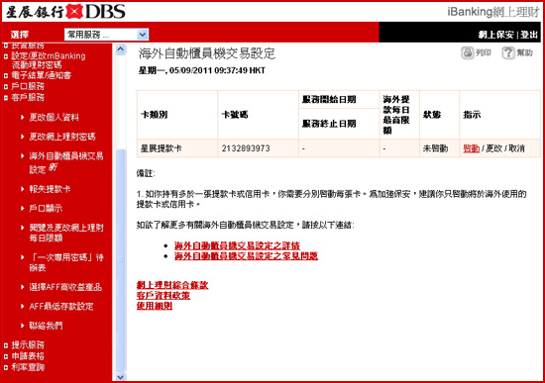The image size is (545, 383).
Task: Click sidebar scroll down arrow
Action: [x=120, y=377]
